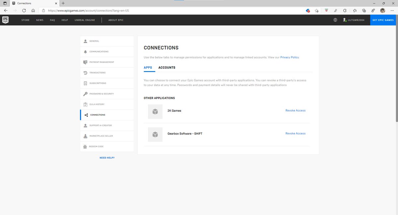Viewport: 398px width, 215px height.
Task: Open the tab actions menu icon
Action: pos(4,3)
